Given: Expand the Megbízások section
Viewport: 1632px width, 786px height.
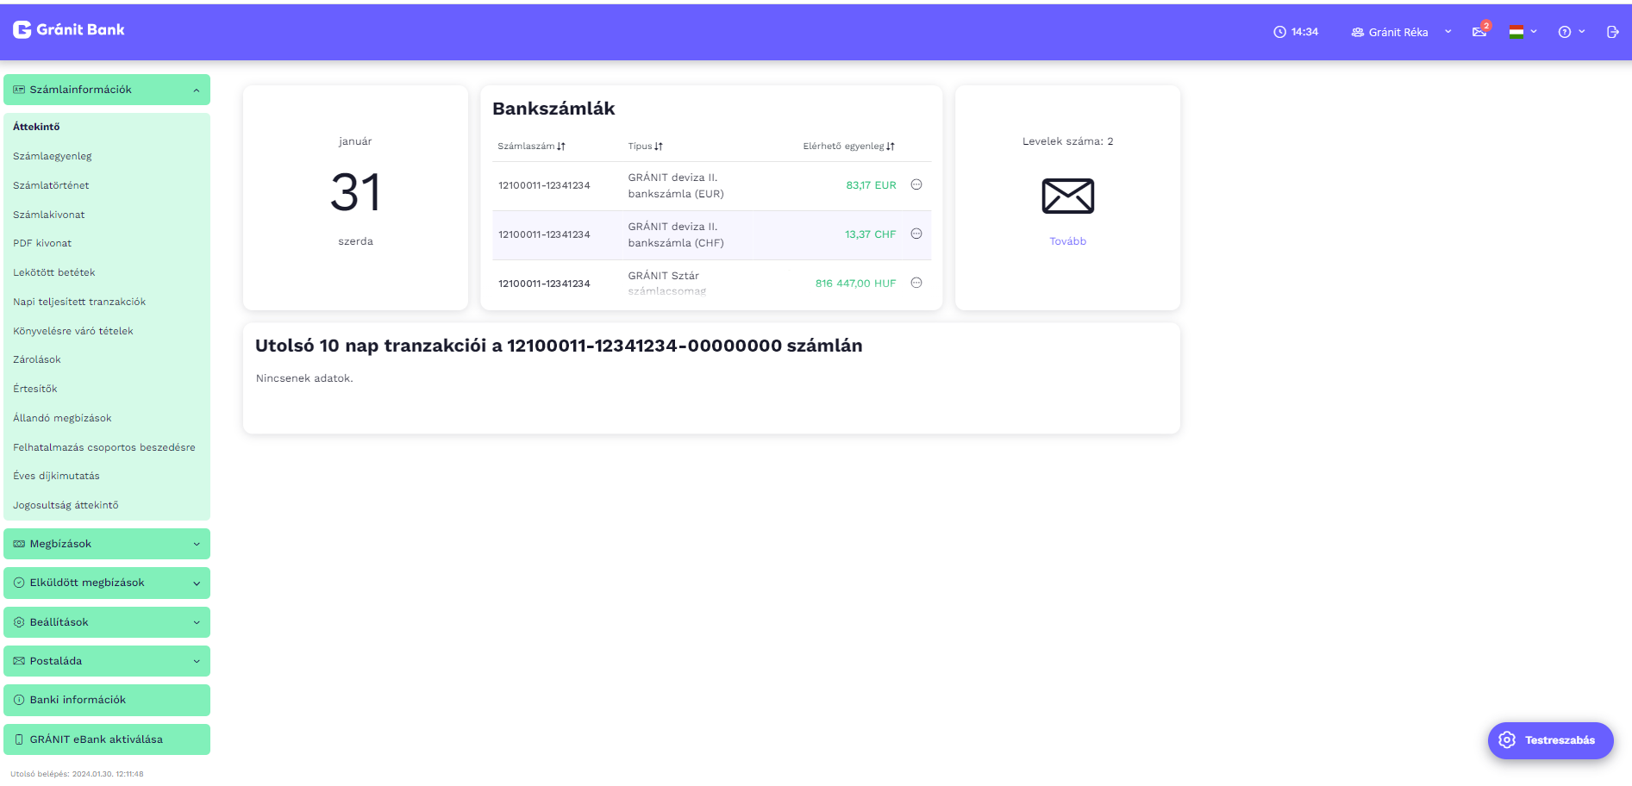Looking at the screenshot, I should (x=107, y=544).
